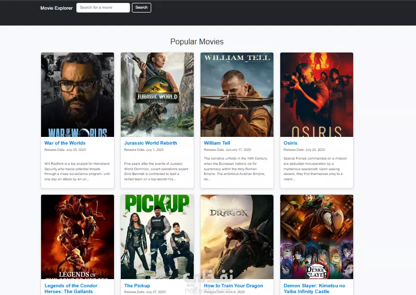Click the Search button

(142, 8)
